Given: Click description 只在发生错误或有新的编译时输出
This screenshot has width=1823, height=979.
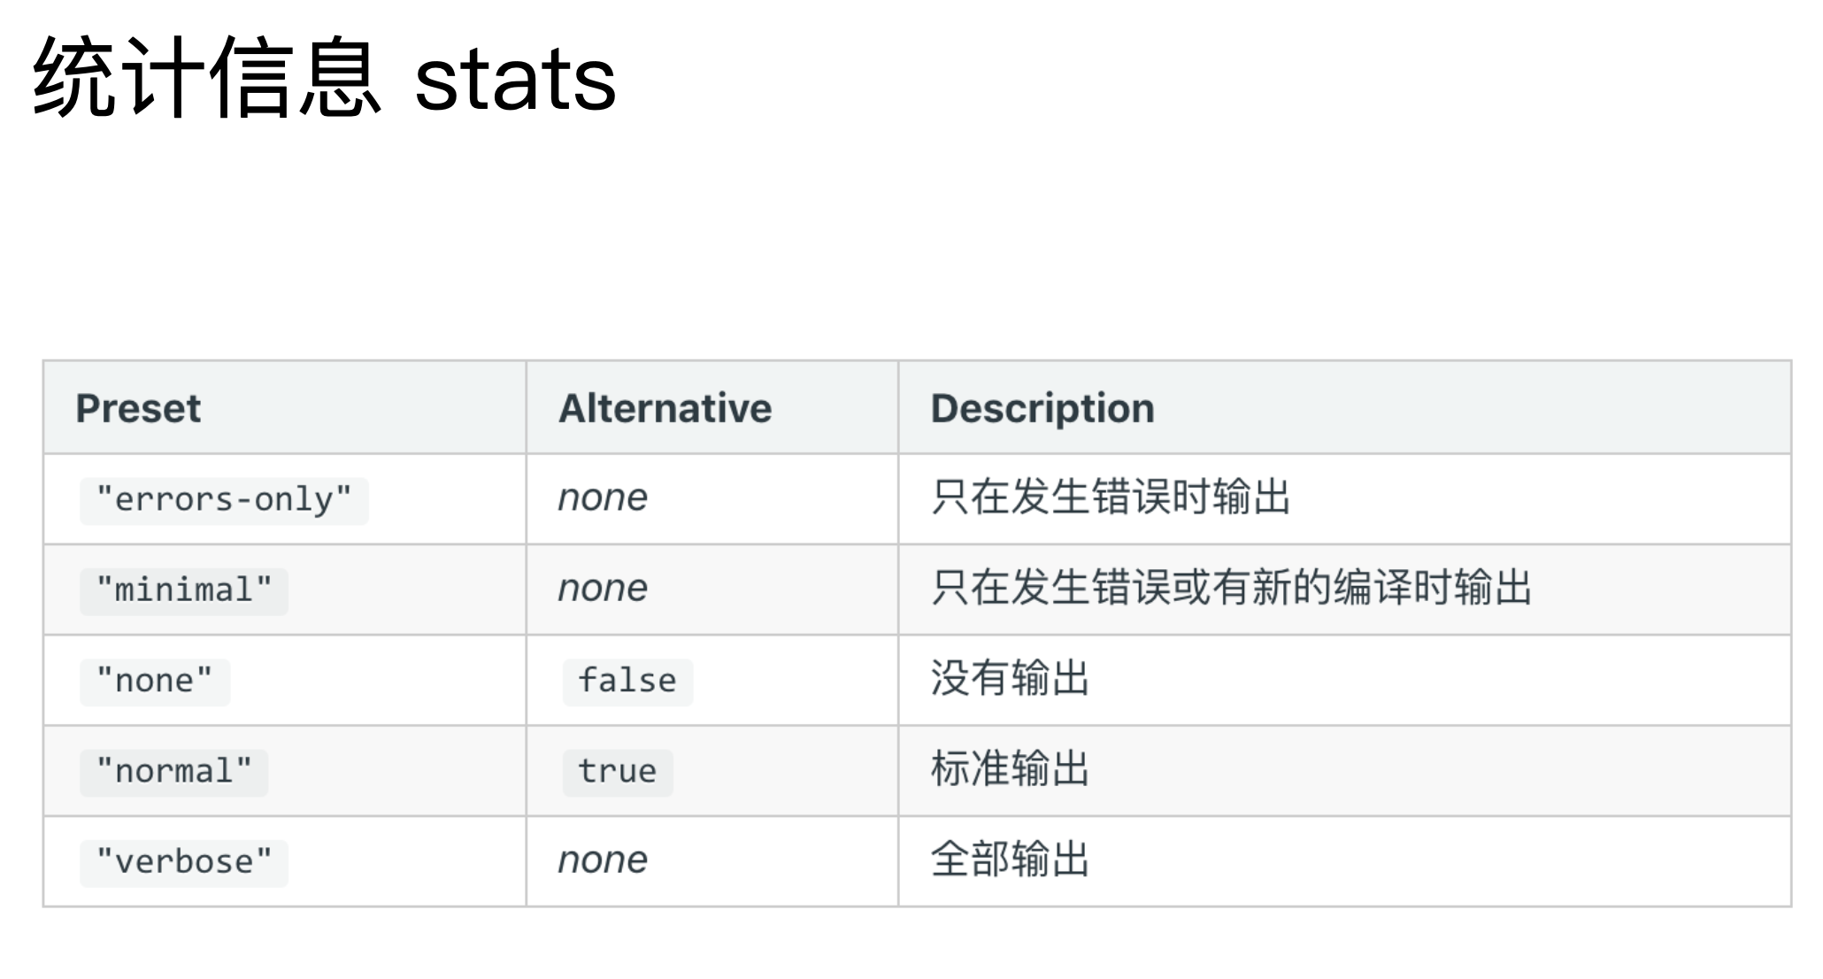Looking at the screenshot, I should pos(1231,588).
